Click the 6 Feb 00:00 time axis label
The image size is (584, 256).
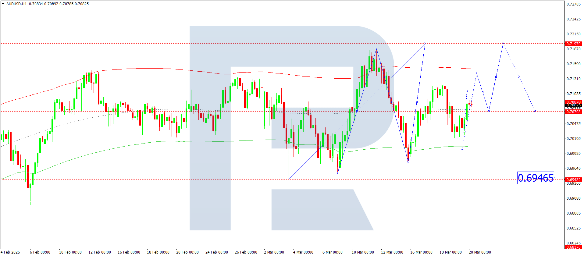[40, 252]
